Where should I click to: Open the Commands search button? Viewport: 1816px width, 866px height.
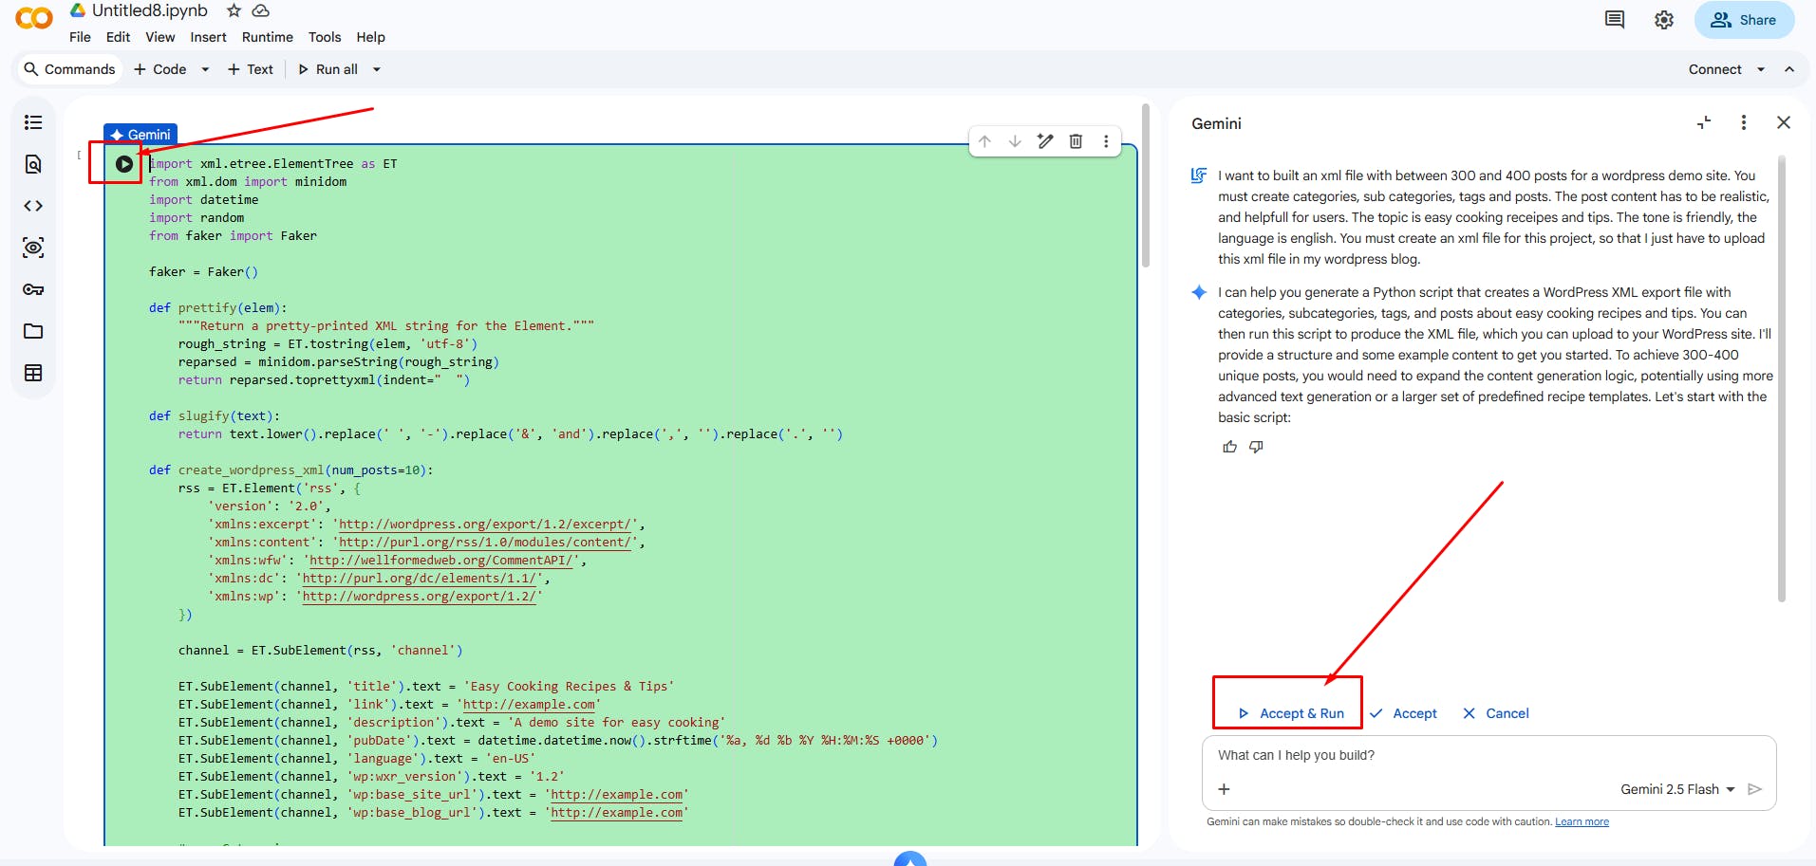(x=69, y=69)
